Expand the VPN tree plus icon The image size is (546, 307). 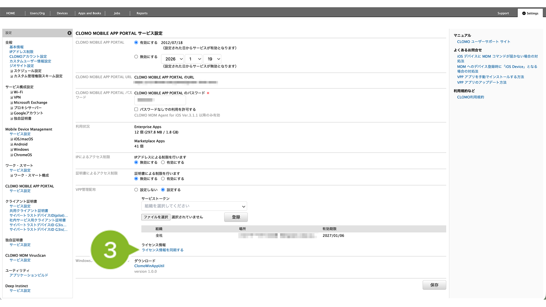click(12, 98)
